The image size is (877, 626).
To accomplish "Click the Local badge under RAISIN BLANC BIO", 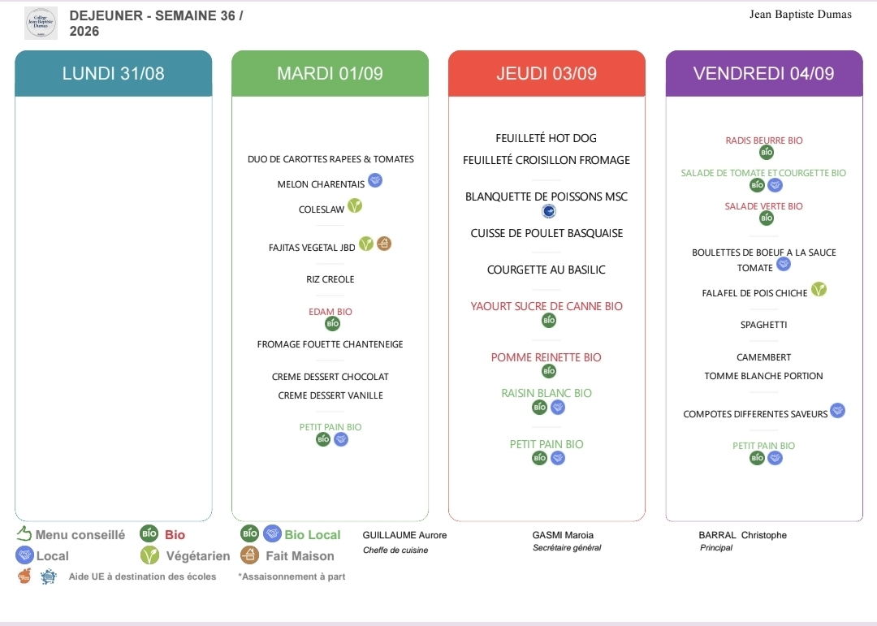I will (558, 408).
